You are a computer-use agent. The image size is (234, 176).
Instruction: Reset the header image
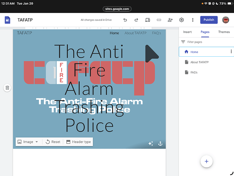(53, 142)
